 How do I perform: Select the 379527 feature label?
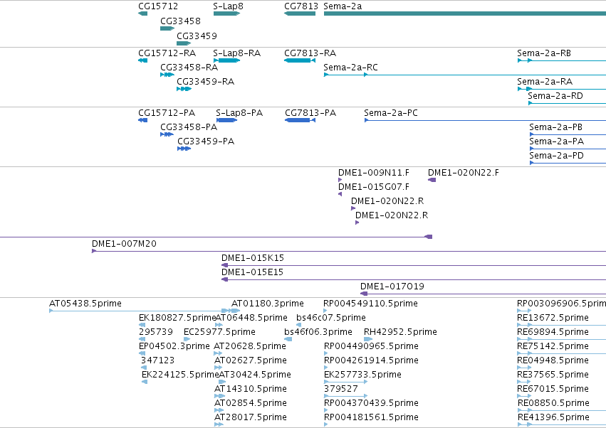point(341,390)
